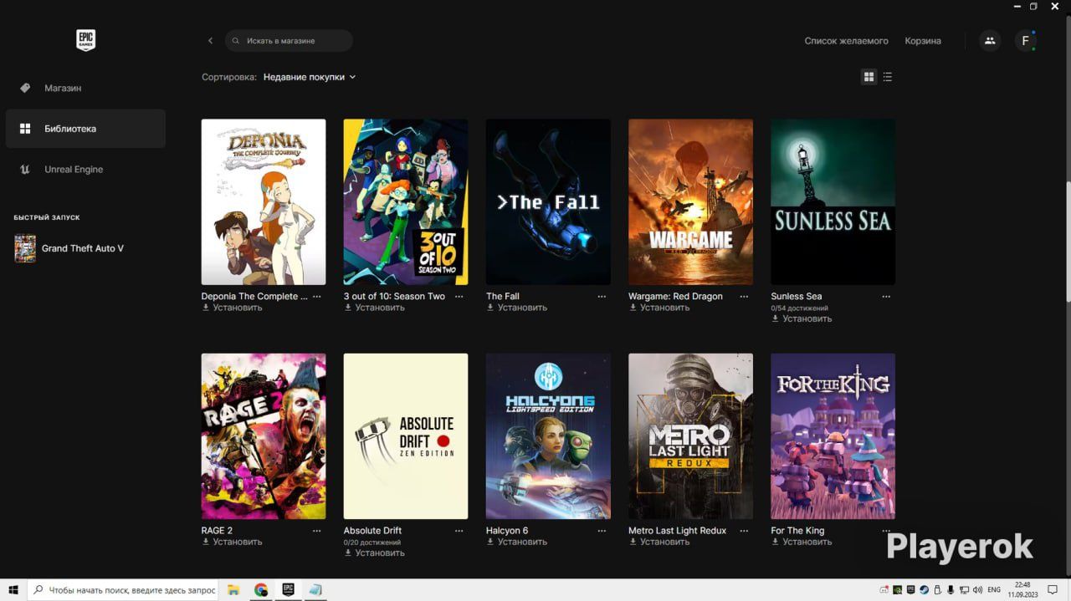Open Deponia cover artwork
This screenshot has height=601, width=1071.
(x=264, y=201)
